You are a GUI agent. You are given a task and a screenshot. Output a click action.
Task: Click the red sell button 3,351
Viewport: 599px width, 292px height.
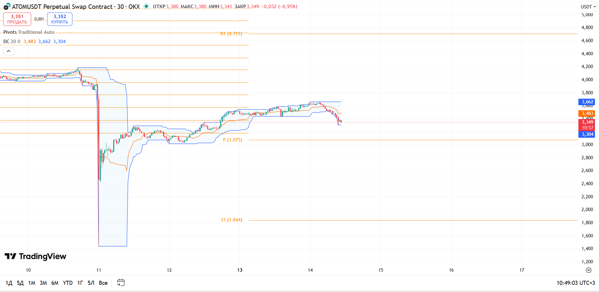17,19
